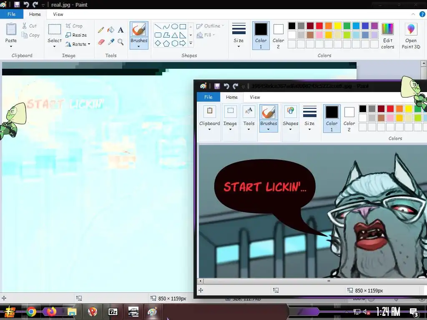Open the shape Outline dropdown

click(x=211, y=26)
